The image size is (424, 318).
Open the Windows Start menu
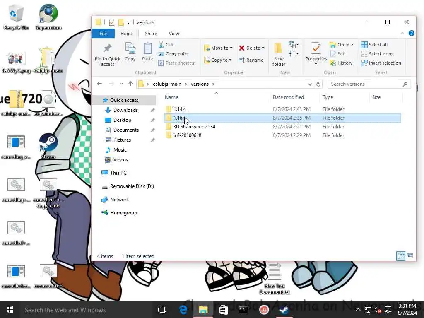coord(10,310)
